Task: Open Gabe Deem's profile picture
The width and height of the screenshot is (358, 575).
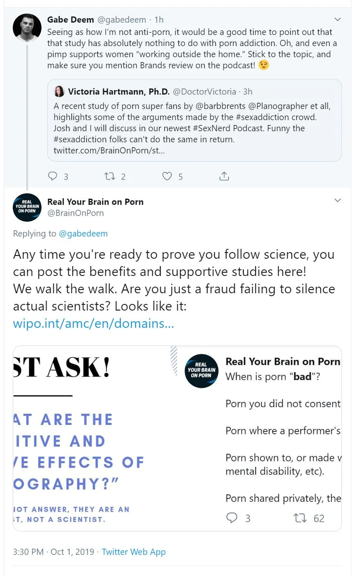Action: (27, 28)
